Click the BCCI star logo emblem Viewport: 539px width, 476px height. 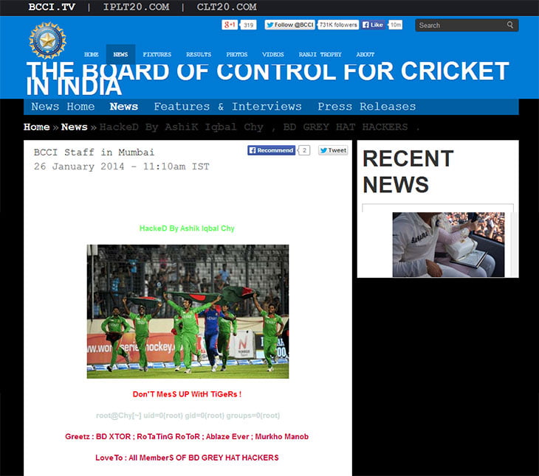[47, 41]
